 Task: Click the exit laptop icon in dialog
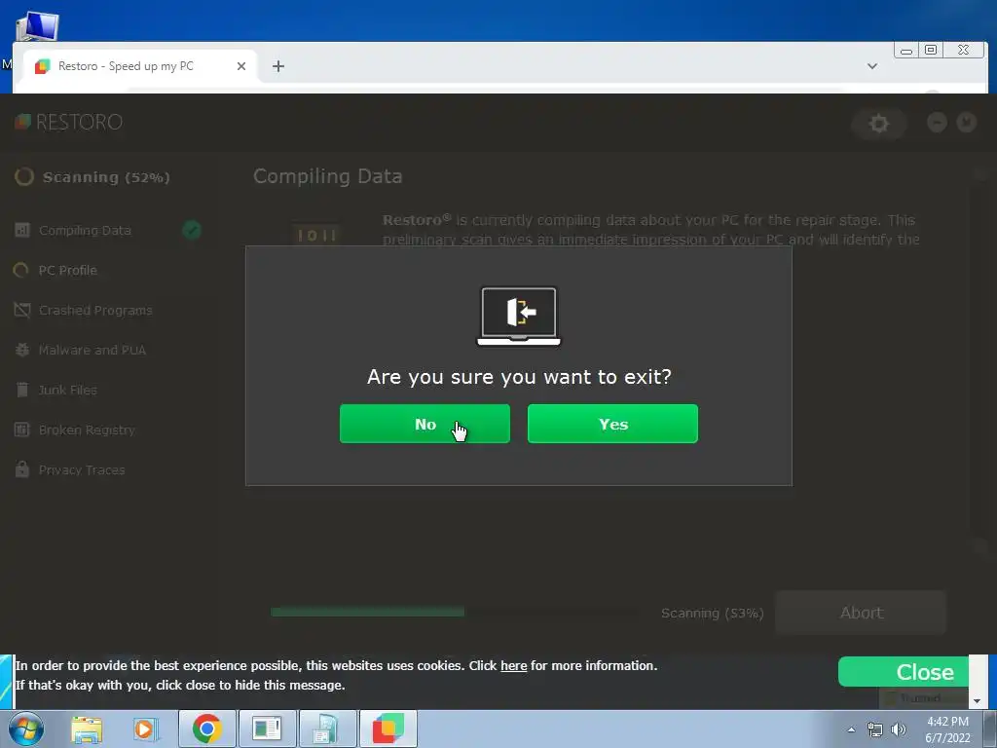[519, 317]
